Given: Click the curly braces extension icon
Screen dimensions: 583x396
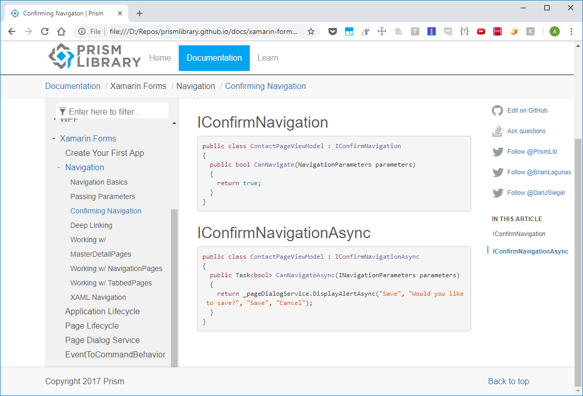Looking at the screenshot, I should 465,31.
